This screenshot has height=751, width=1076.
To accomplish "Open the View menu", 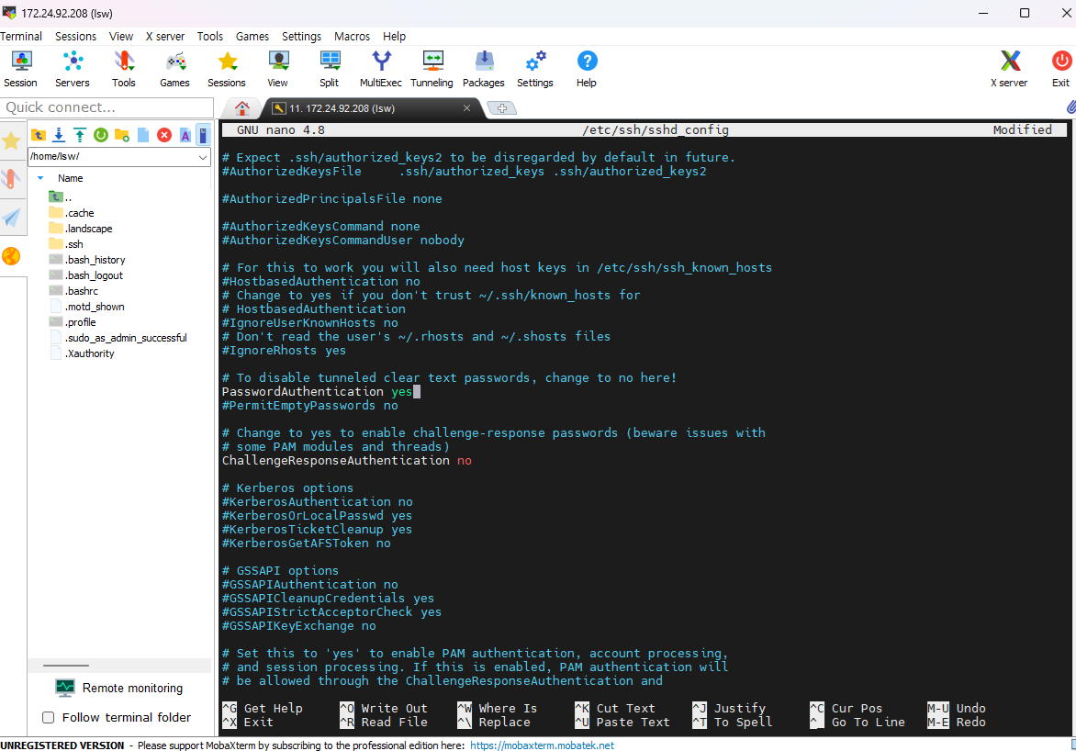I will click(x=121, y=37).
